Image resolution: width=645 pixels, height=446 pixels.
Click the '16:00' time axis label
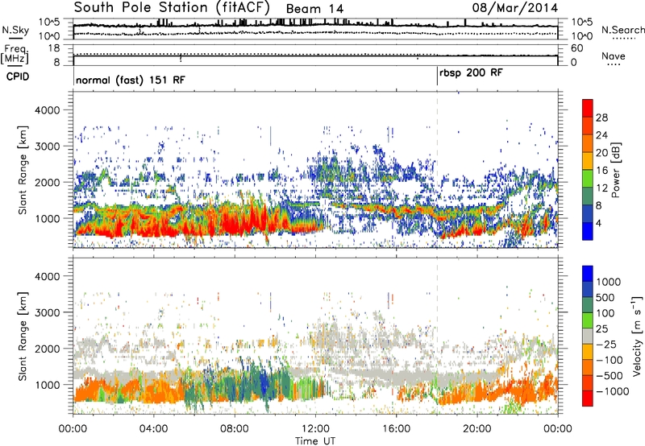click(x=396, y=429)
